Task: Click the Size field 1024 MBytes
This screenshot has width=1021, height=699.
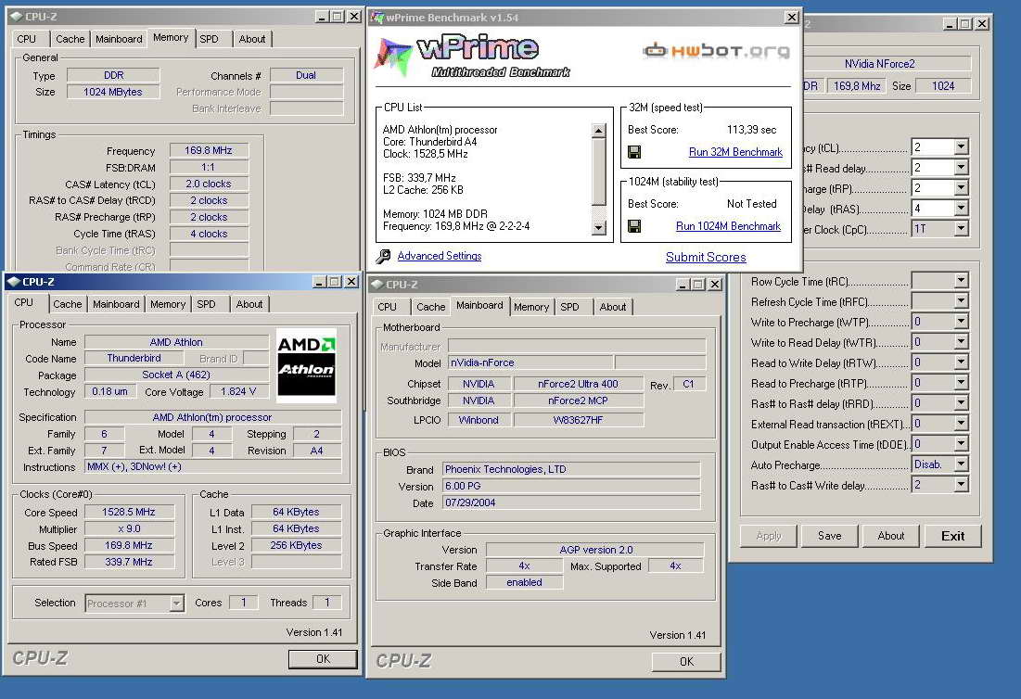Action: click(x=112, y=92)
